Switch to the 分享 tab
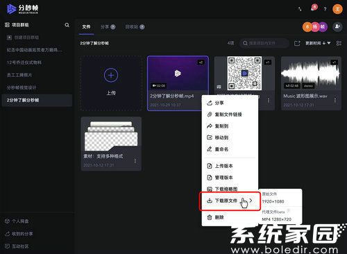 [108, 27]
